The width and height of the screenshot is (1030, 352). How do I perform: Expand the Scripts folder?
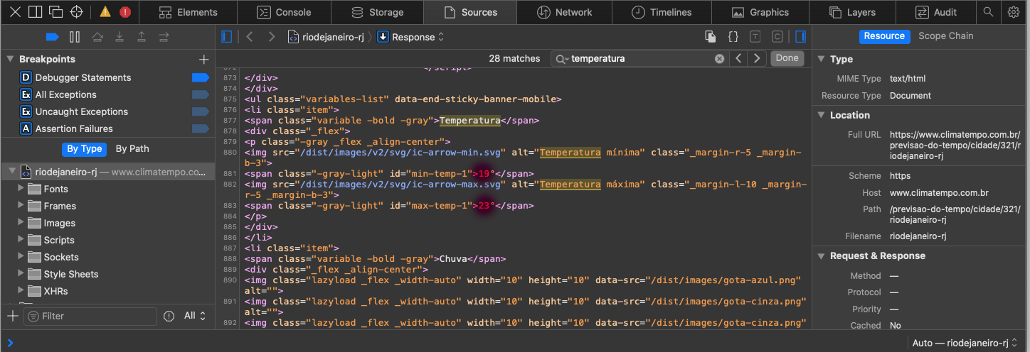(x=20, y=240)
